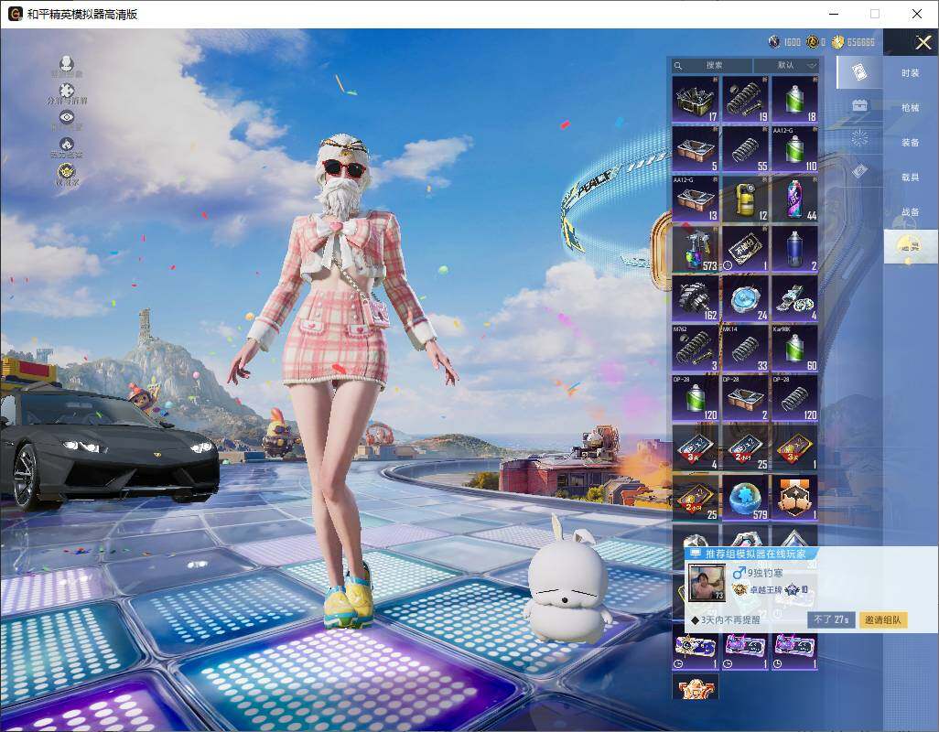Viewport: 939px width, 732px height.
Task: Select the spray gun item with count 573
Action: click(696, 249)
